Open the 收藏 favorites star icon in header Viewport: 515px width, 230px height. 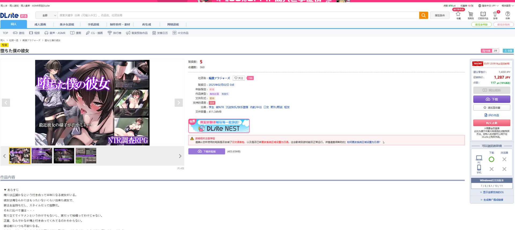458,15
